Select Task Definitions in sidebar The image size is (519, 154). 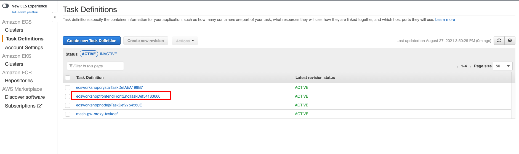[x=25, y=39]
